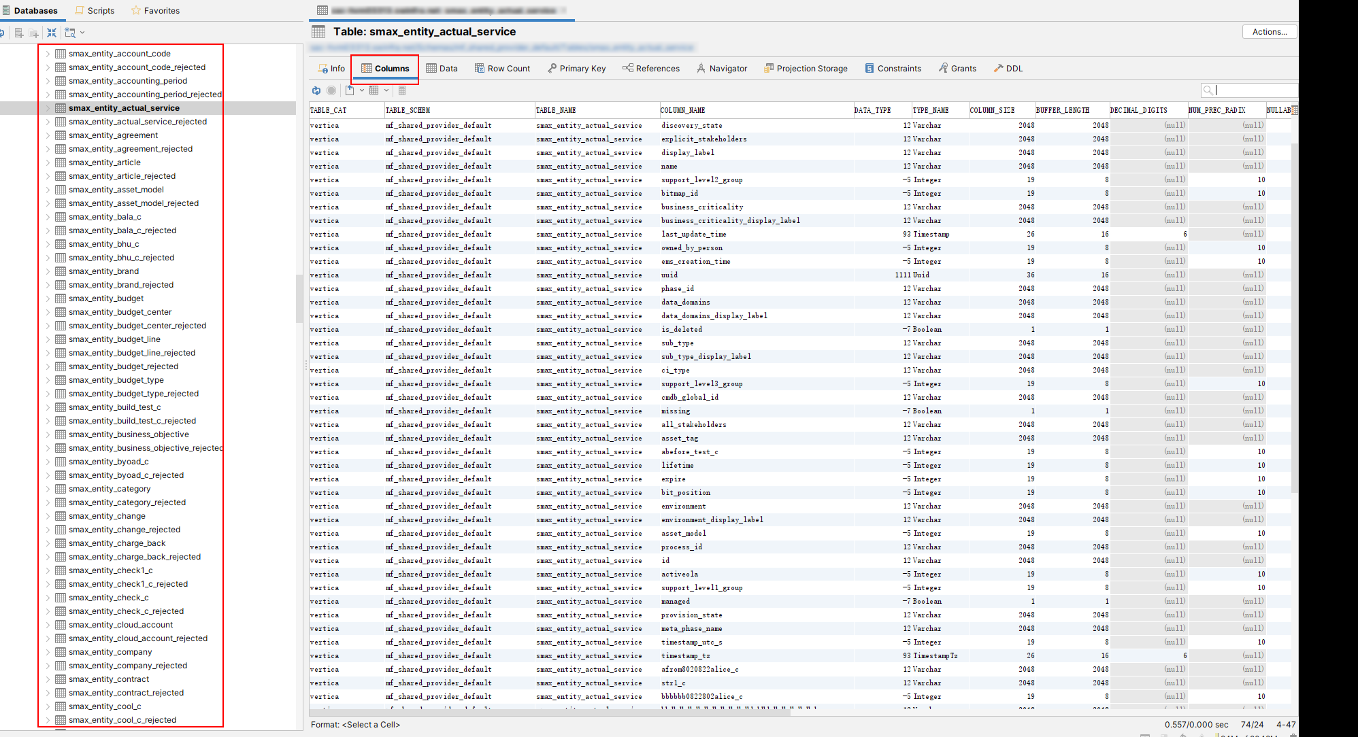Click the column chooser icon at grid corner
The height and width of the screenshot is (737, 1358).
(1294, 110)
